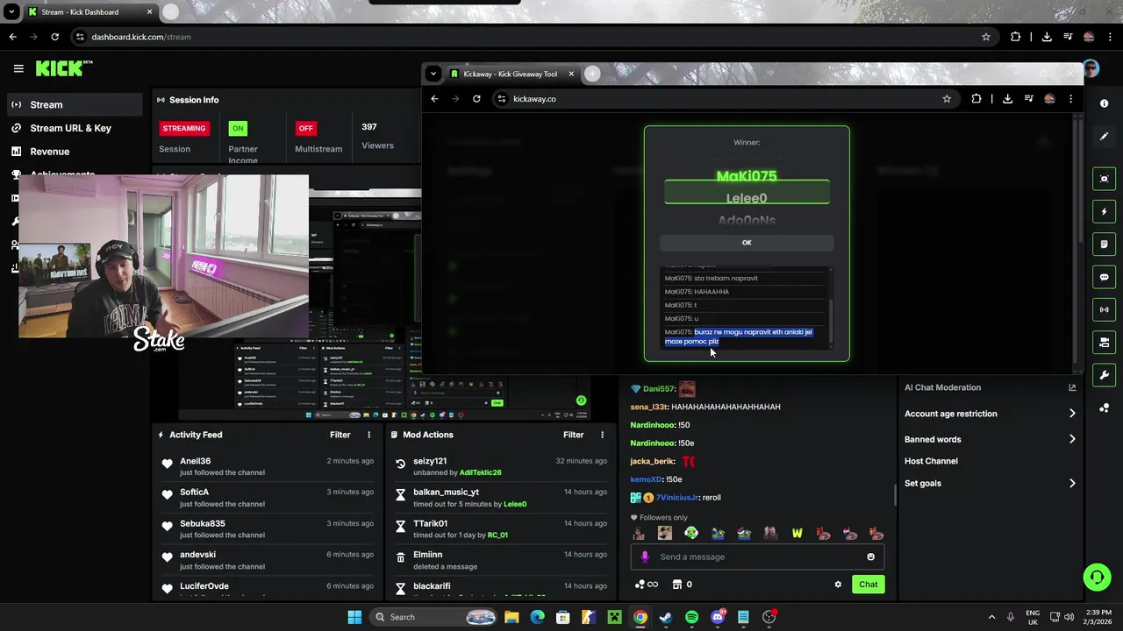Click the chat shop icon showing 0
The width and height of the screenshot is (1123, 631).
pyautogui.click(x=682, y=585)
